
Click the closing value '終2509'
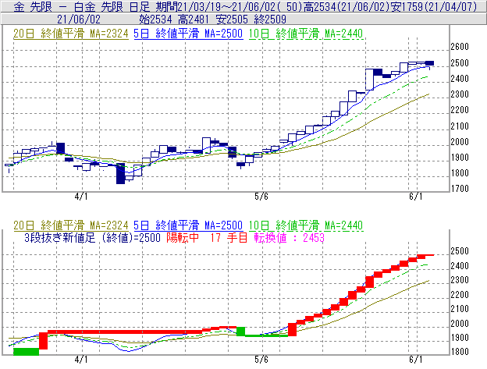[270, 20]
